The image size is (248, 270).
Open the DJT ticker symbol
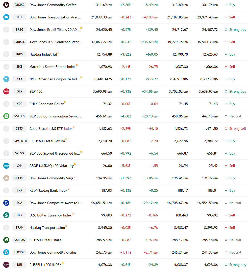point(19,17)
